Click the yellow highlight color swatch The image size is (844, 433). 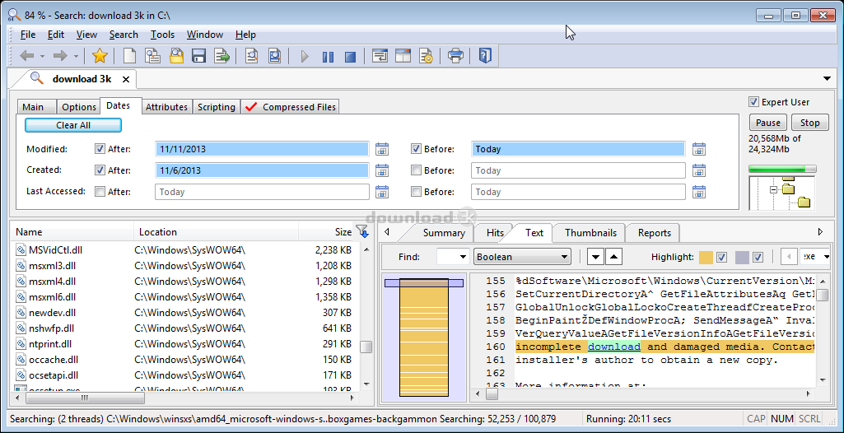[706, 257]
